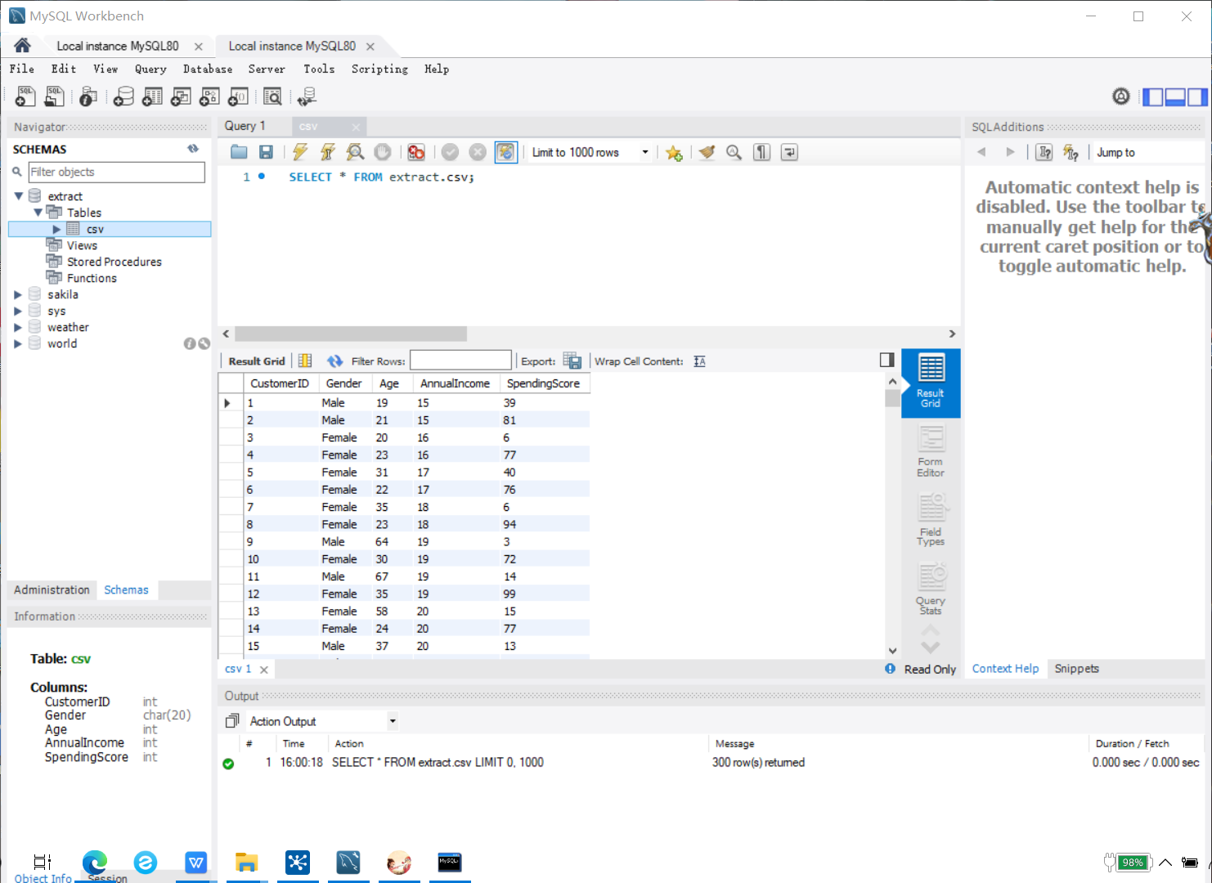This screenshot has width=1212, height=883.
Task: Open the schema inspector icon
Action: [x=88, y=96]
